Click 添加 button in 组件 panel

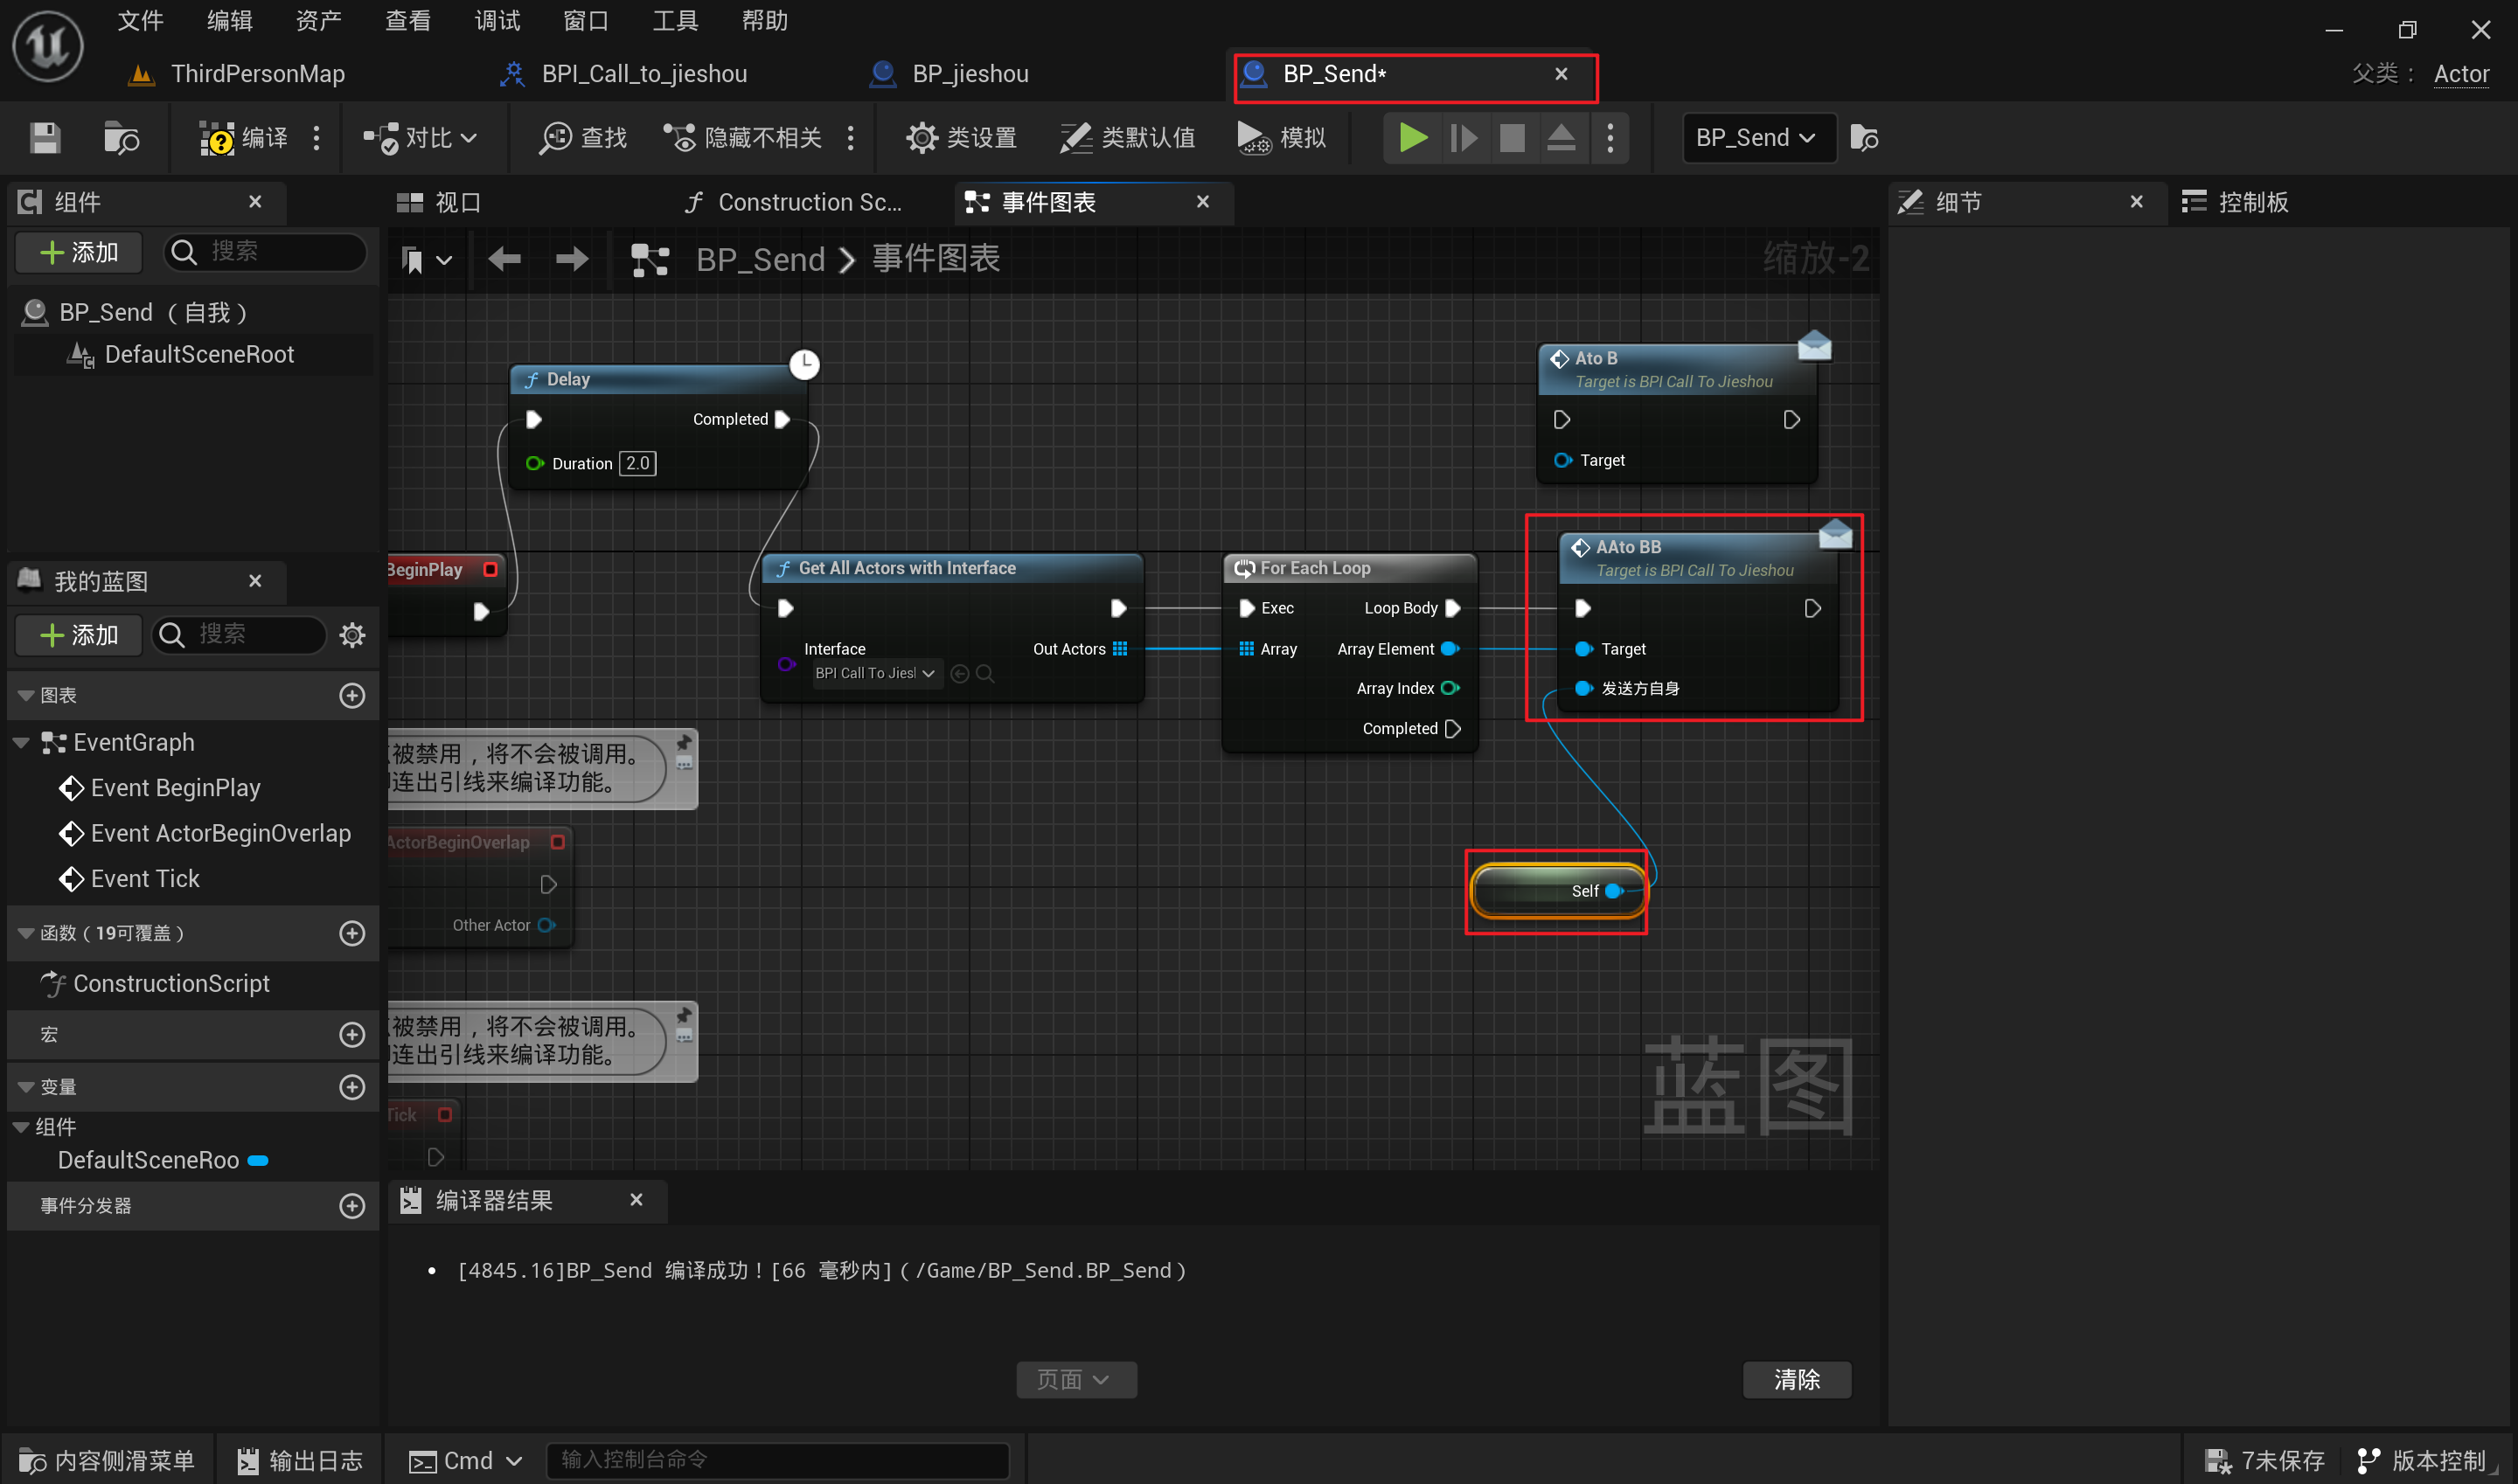(78, 253)
